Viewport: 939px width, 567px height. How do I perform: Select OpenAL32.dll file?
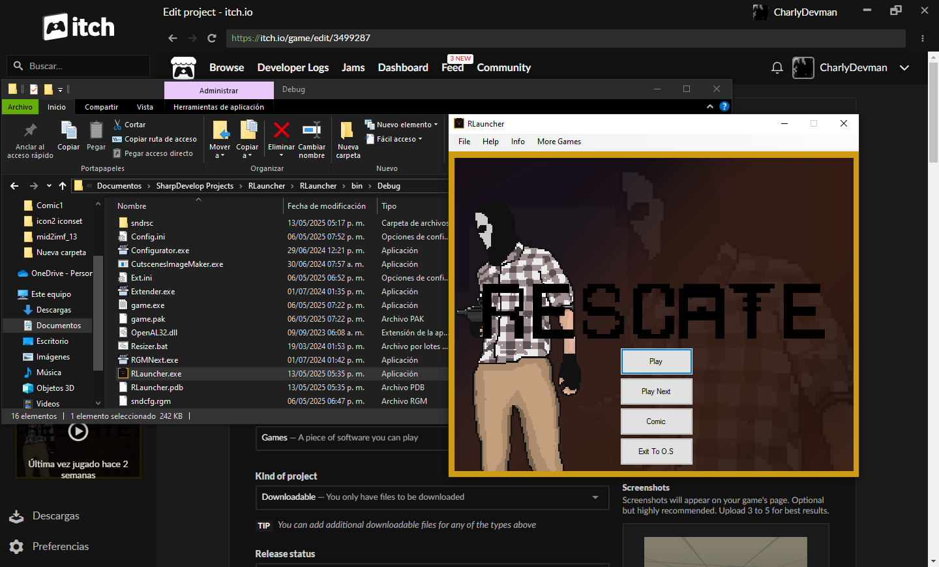154,333
